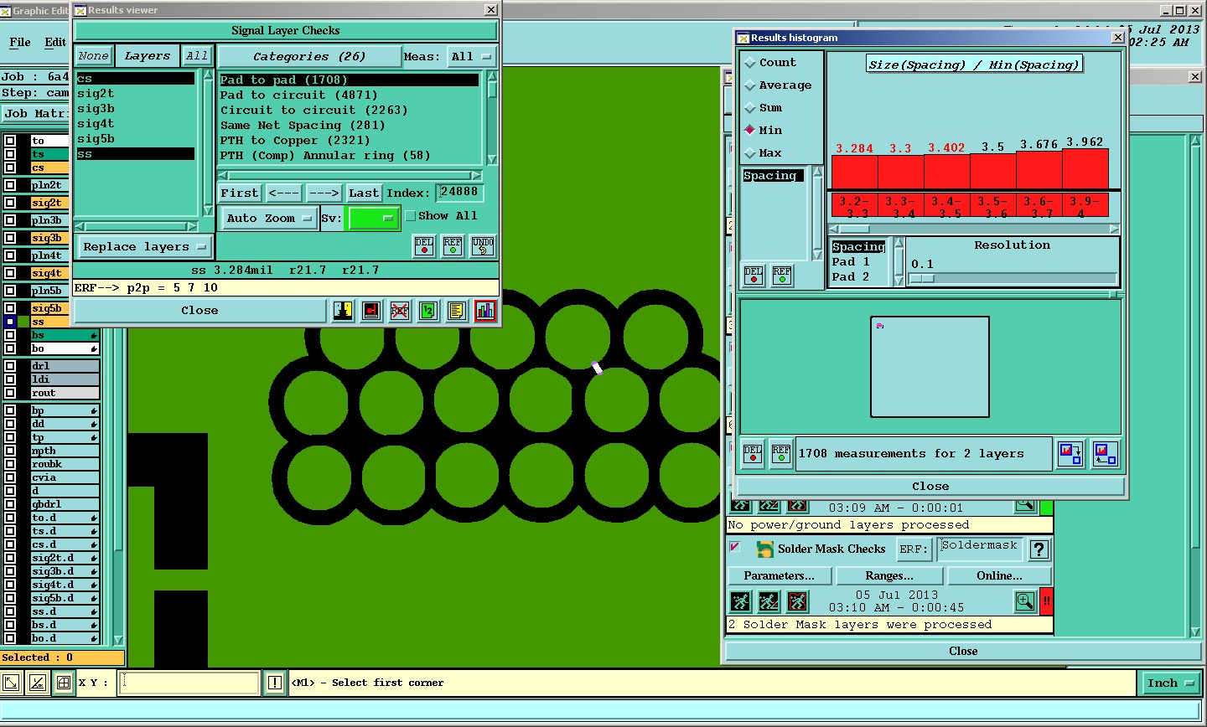Click the Ranges... button

point(889,576)
